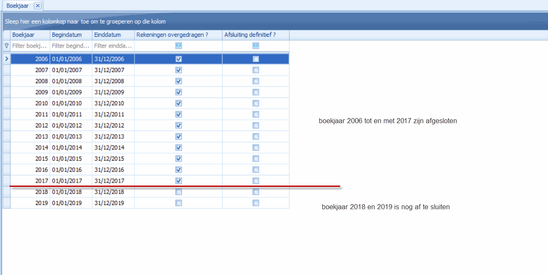Sort by the Begindatum column header
548x275 pixels.
pos(71,35)
